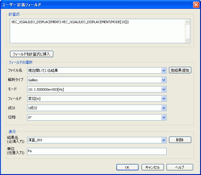This screenshot has height=175, width=201.
Task: Expand the 位相 dropdown showing 0°
Action: click(x=164, y=117)
